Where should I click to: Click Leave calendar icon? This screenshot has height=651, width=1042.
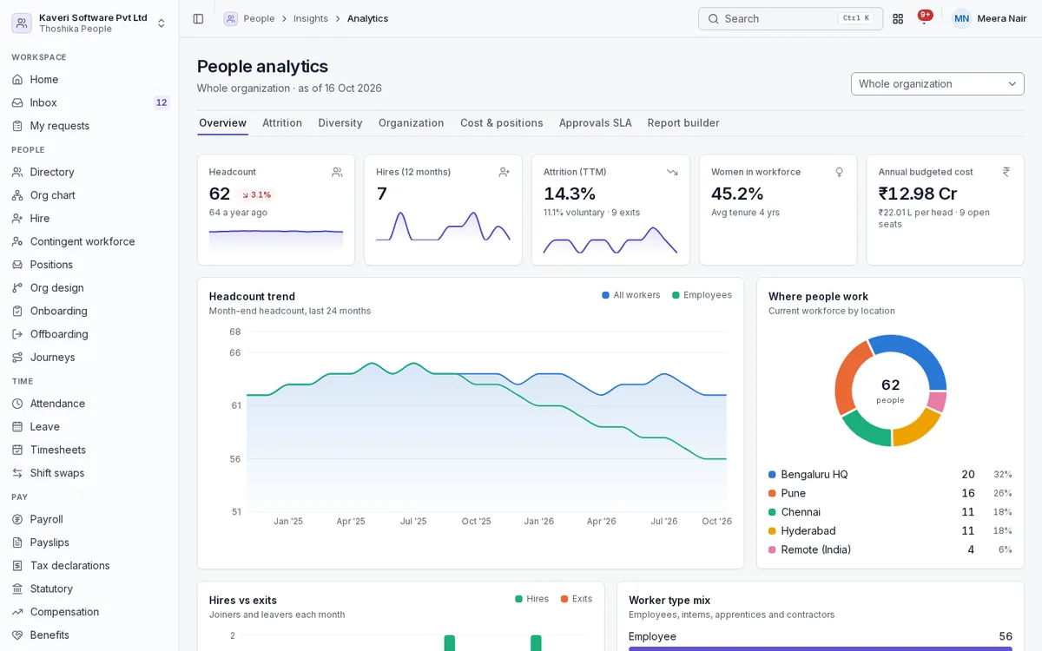tap(17, 427)
